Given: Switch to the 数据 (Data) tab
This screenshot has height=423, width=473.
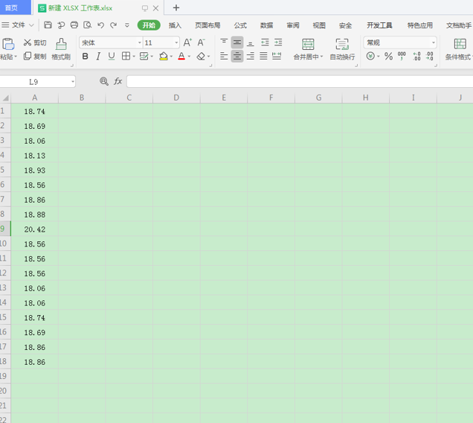Looking at the screenshot, I should (x=267, y=25).
